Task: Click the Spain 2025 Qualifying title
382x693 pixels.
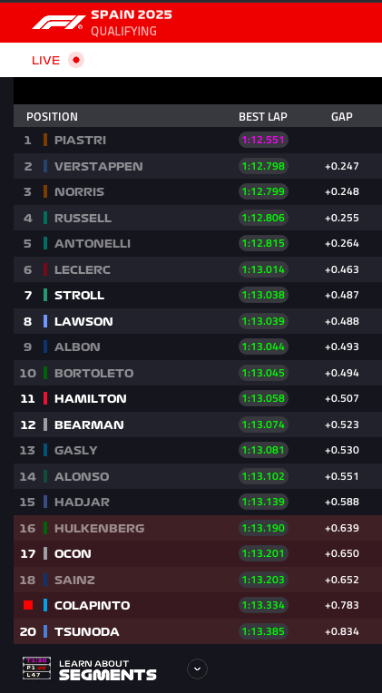Action: (x=132, y=23)
